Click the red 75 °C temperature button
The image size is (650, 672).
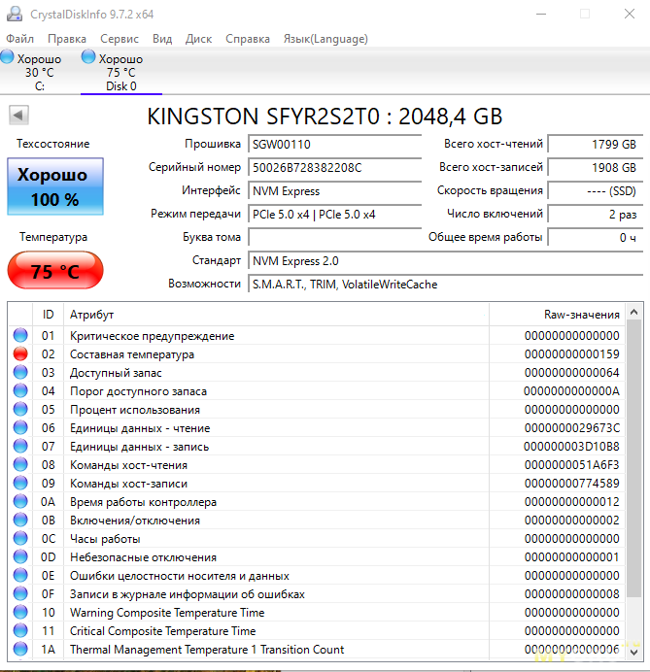pos(54,271)
